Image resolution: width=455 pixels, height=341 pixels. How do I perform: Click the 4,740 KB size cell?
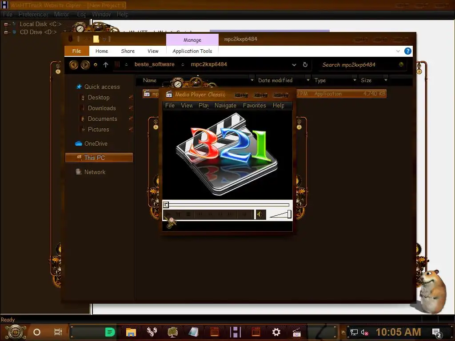click(374, 94)
